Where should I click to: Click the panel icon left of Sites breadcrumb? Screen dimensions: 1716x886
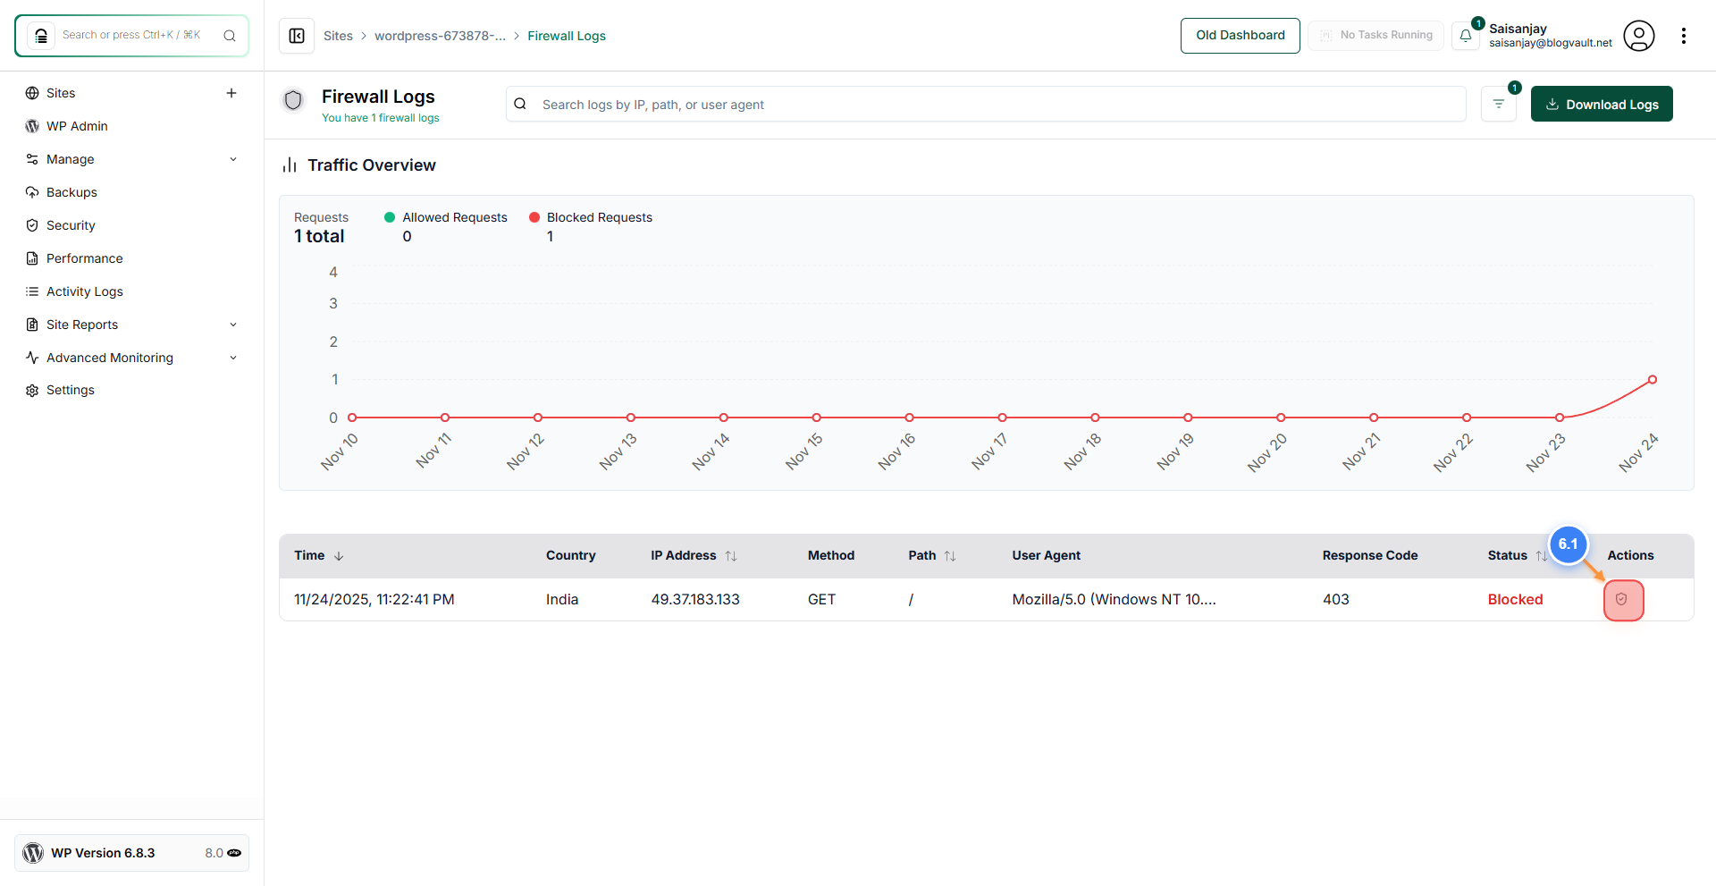click(297, 36)
